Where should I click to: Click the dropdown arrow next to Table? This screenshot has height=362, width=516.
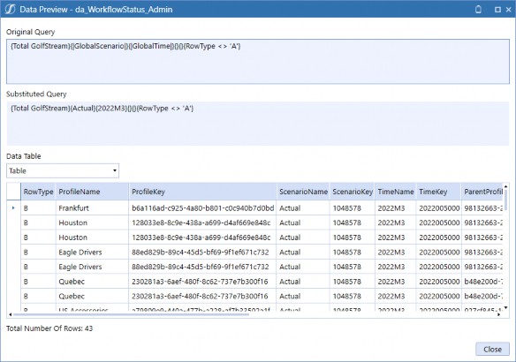(x=115, y=170)
